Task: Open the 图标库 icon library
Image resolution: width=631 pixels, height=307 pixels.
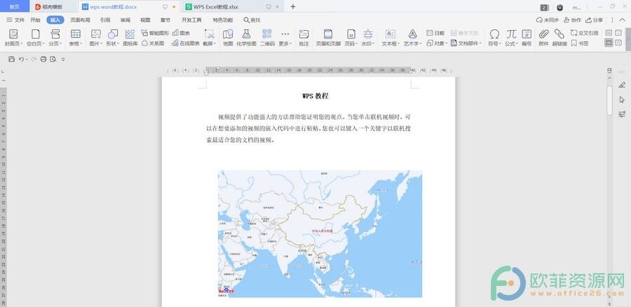Action: (x=130, y=37)
